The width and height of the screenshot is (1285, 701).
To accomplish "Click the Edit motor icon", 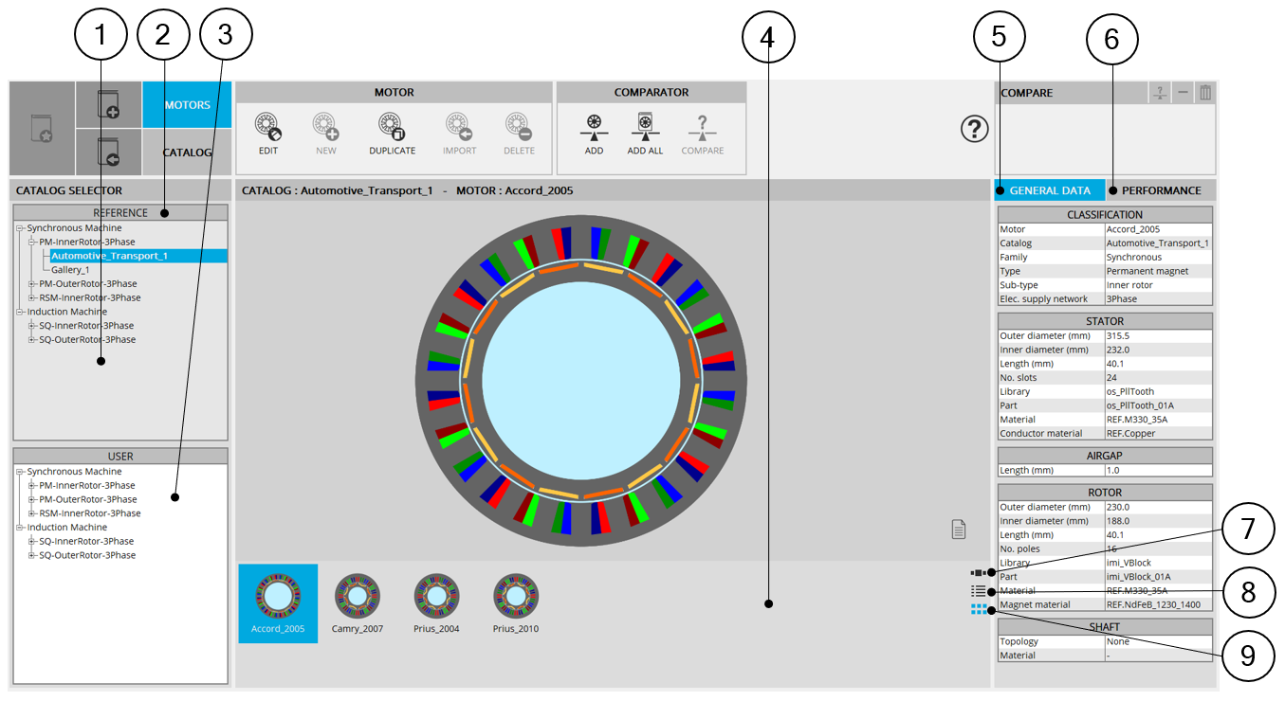I will click(x=268, y=128).
